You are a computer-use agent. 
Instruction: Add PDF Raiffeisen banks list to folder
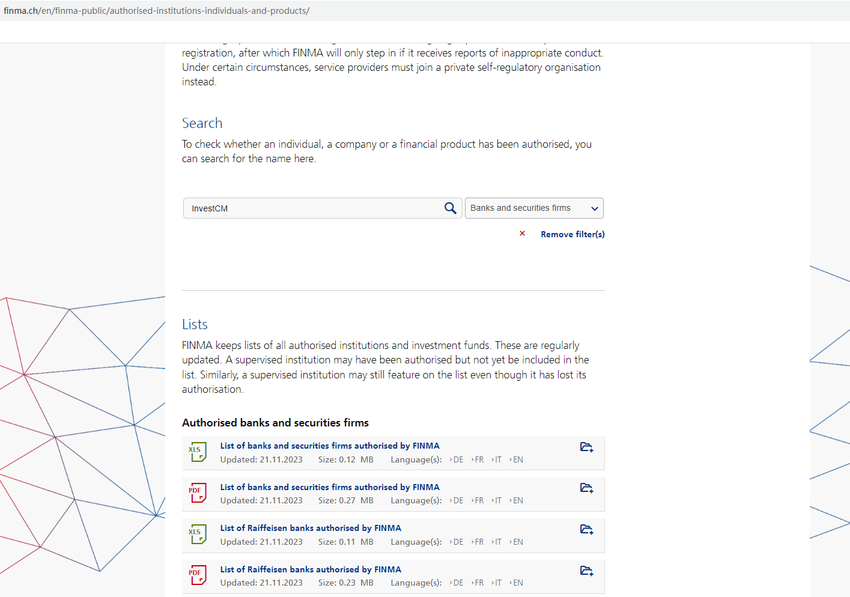click(586, 571)
